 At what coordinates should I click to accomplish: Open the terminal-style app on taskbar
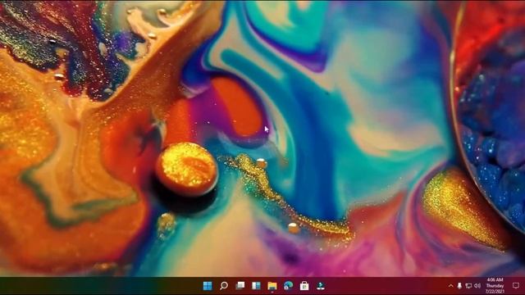[321, 286]
